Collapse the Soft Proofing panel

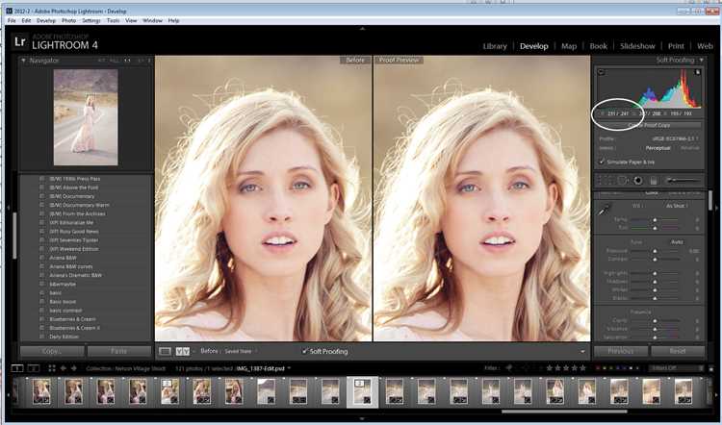[x=701, y=61]
